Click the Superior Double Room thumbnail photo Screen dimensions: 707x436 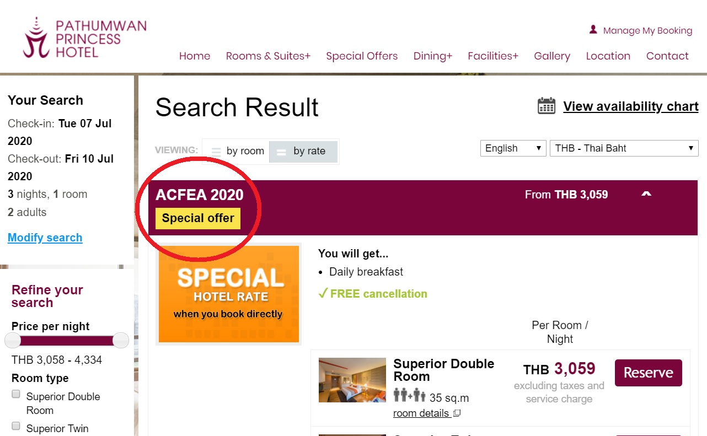coord(352,380)
